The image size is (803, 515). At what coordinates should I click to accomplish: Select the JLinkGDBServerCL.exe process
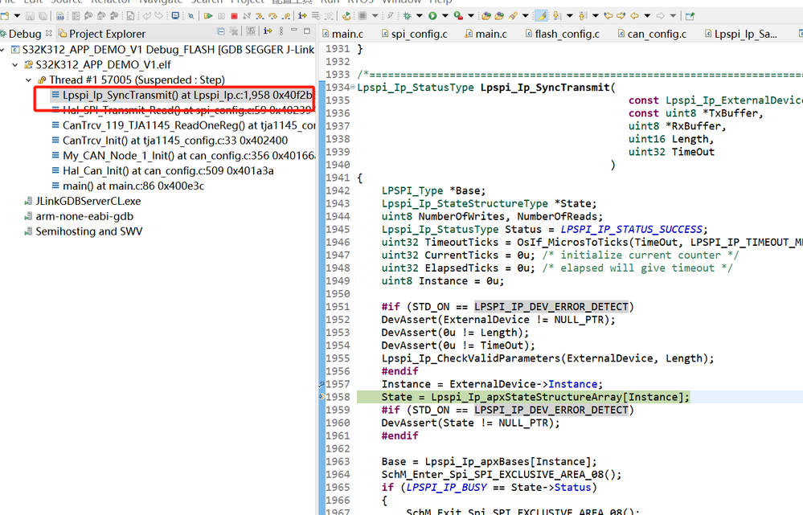pyautogui.click(x=83, y=201)
